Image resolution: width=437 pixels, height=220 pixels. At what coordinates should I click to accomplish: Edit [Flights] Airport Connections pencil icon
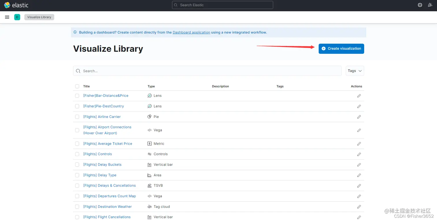[359, 130]
